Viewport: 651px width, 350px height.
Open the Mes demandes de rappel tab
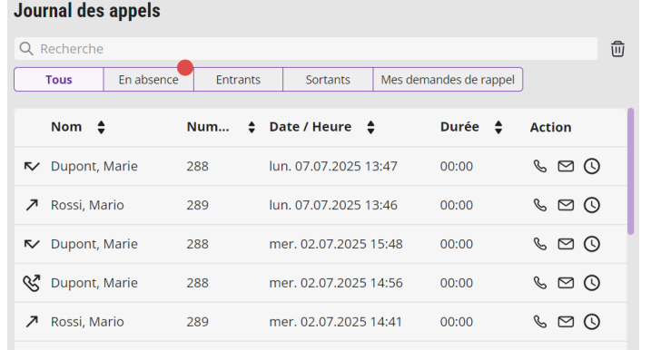448,80
